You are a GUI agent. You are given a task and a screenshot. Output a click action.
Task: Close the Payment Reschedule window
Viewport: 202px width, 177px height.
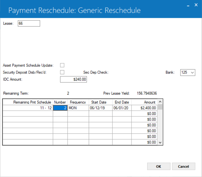pyautogui.click(x=196, y=5)
